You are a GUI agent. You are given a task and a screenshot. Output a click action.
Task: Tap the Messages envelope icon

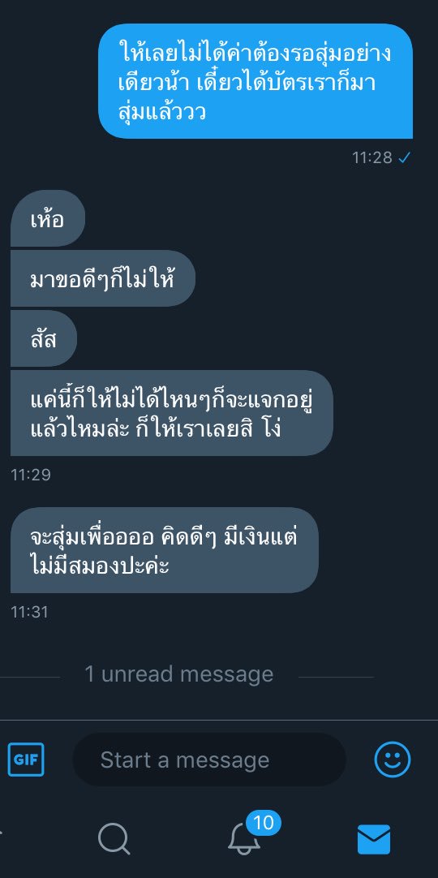[x=374, y=839]
